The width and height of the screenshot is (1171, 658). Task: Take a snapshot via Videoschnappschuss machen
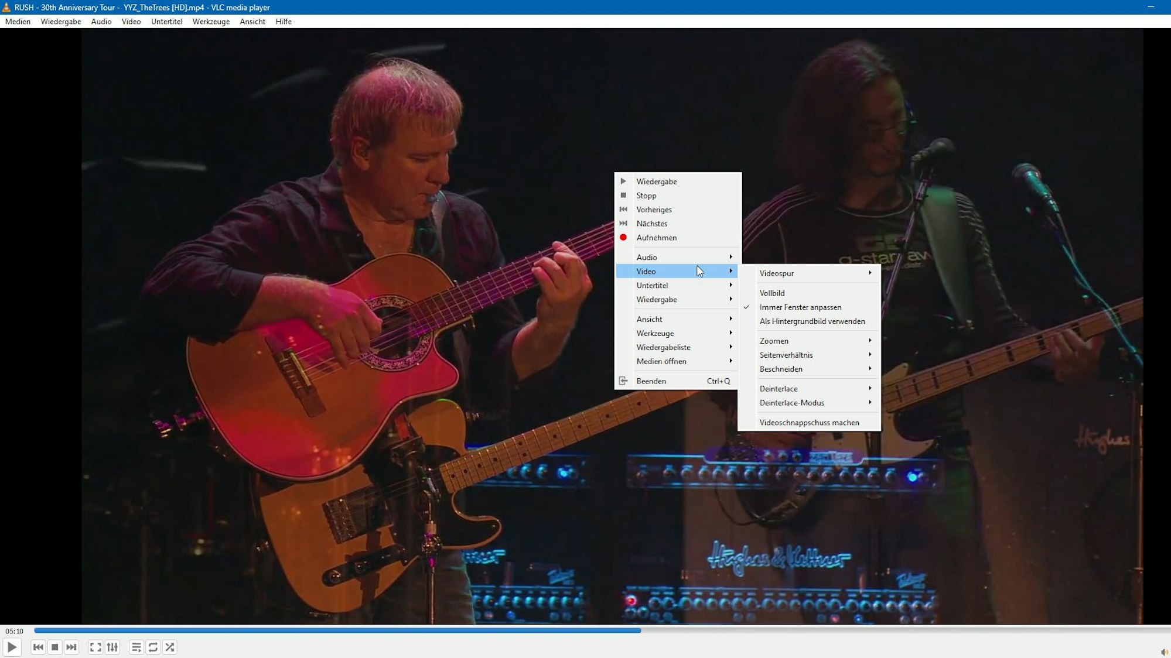click(810, 422)
